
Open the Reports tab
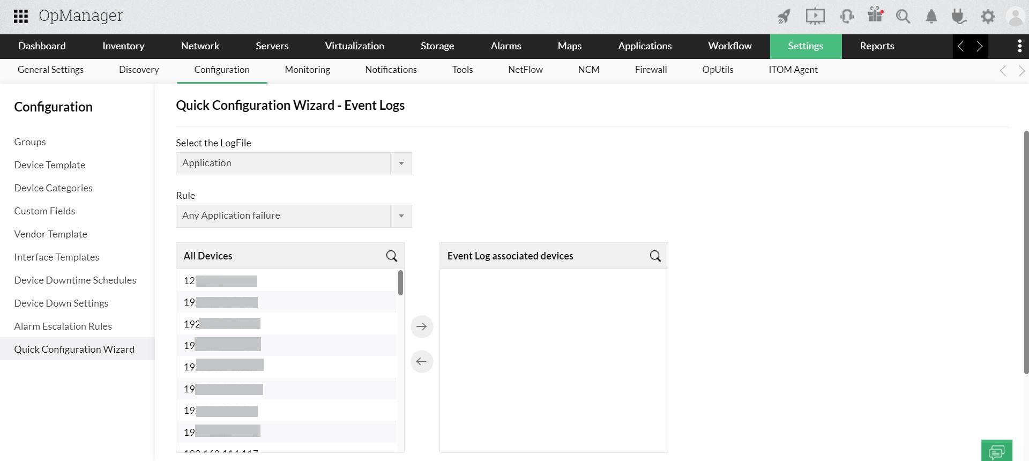[877, 46]
